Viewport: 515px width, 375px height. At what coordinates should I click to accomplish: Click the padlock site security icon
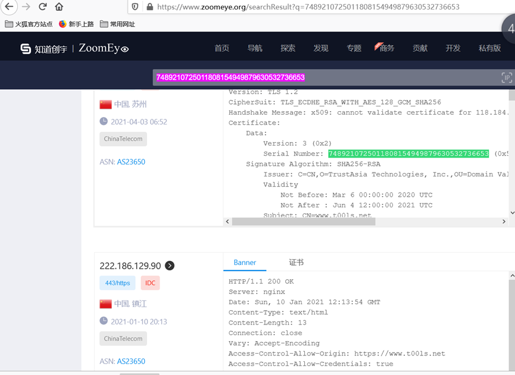coord(149,7)
